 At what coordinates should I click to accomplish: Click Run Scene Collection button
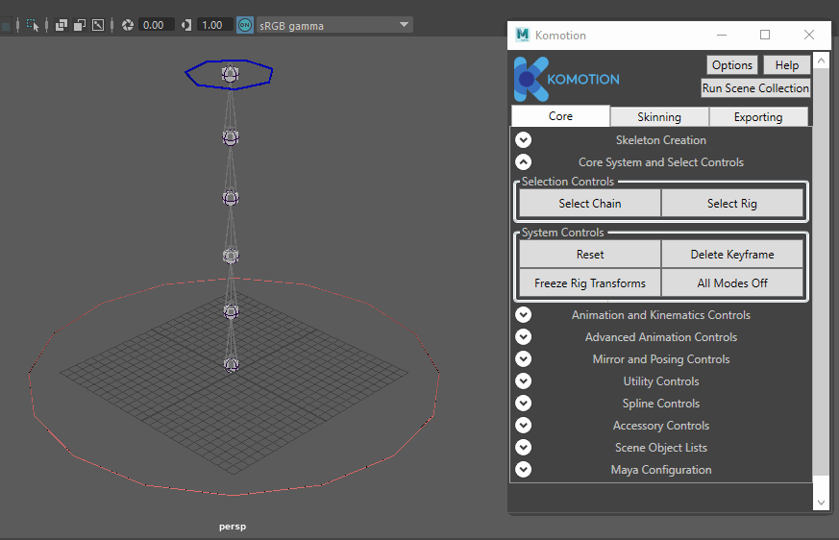pyautogui.click(x=755, y=88)
